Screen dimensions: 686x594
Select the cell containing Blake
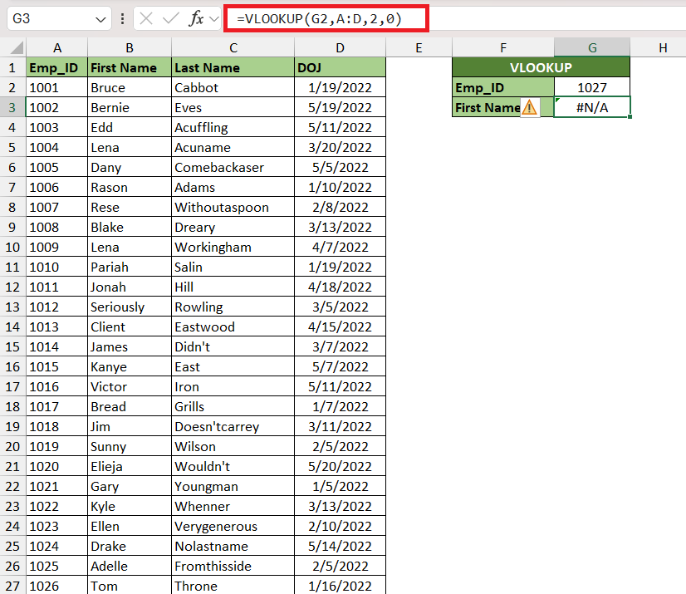(130, 227)
